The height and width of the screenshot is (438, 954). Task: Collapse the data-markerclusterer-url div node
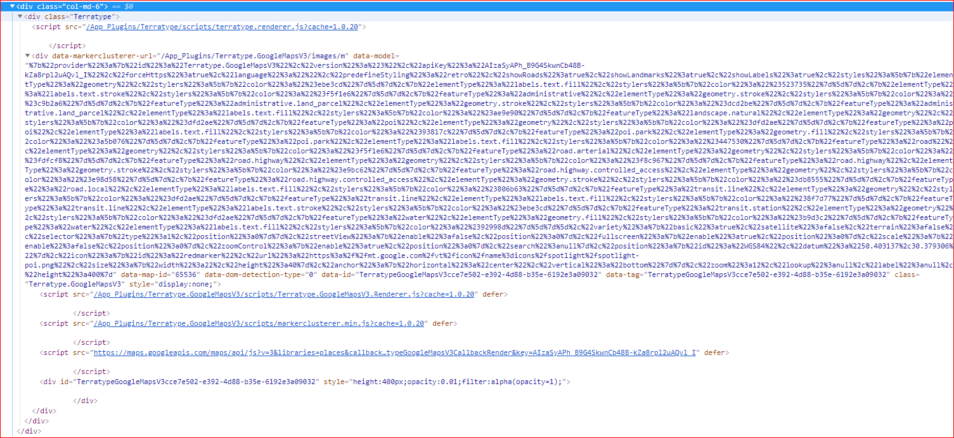click(x=27, y=56)
